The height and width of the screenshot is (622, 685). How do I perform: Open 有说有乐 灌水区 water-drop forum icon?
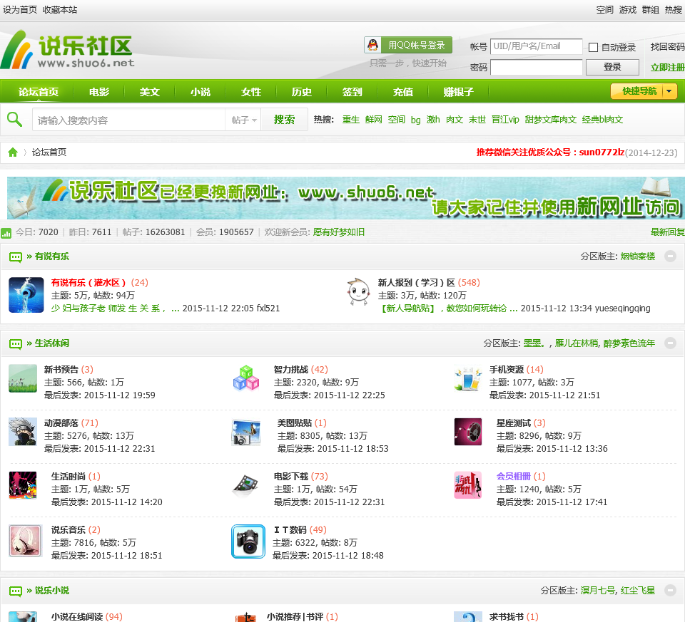point(26,295)
